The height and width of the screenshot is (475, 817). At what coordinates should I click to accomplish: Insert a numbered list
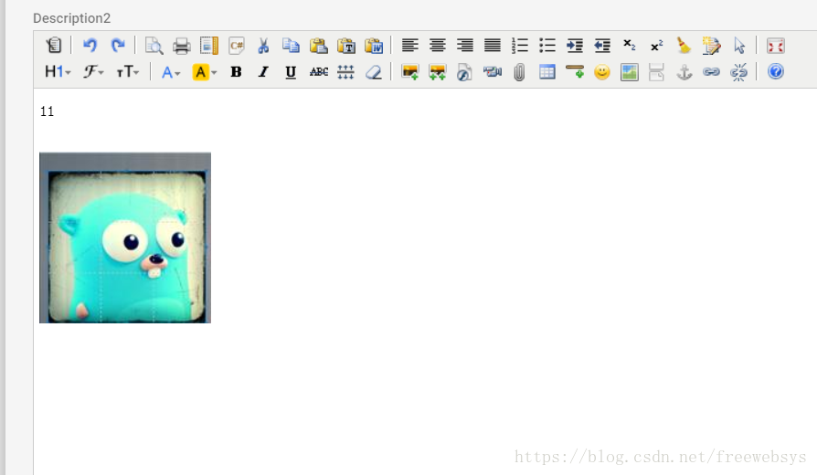tap(520, 46)
